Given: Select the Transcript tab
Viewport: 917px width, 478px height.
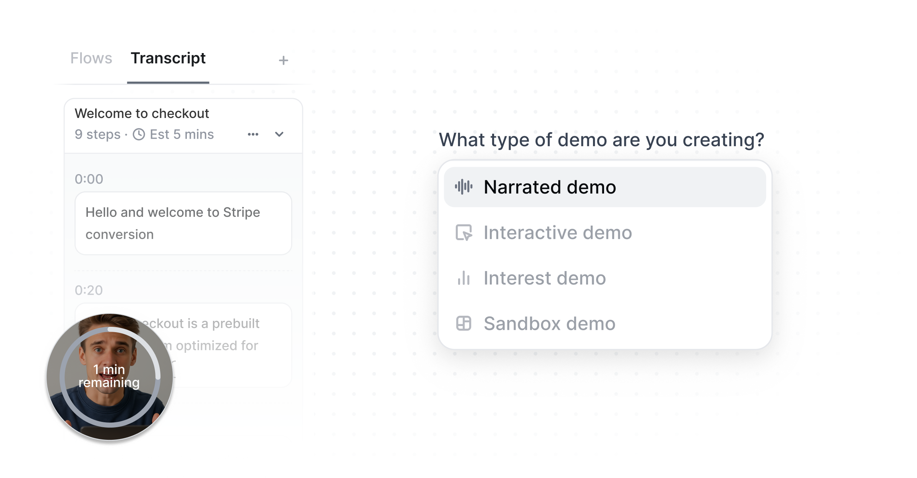Looking at the screenshot, I should click(168, 58).
